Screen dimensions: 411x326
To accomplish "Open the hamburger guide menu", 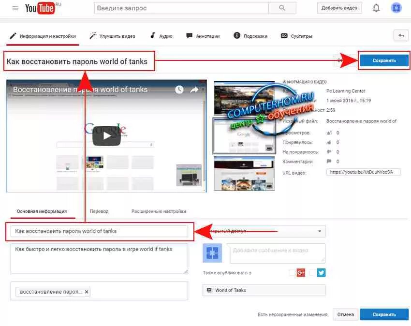I will [15, 8].
